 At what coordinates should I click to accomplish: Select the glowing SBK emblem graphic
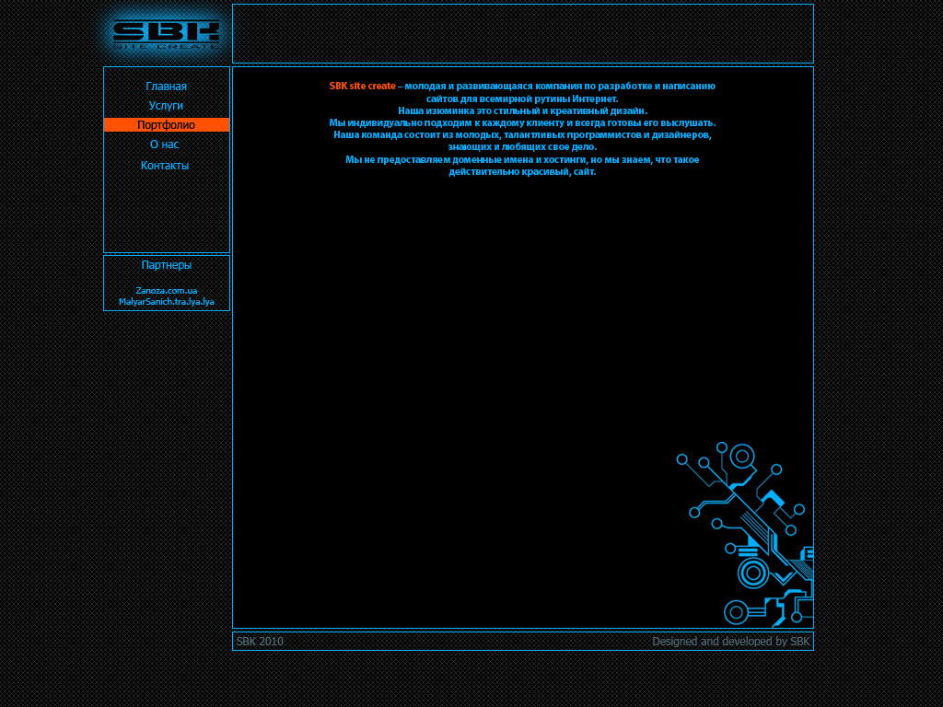[166, 29]
